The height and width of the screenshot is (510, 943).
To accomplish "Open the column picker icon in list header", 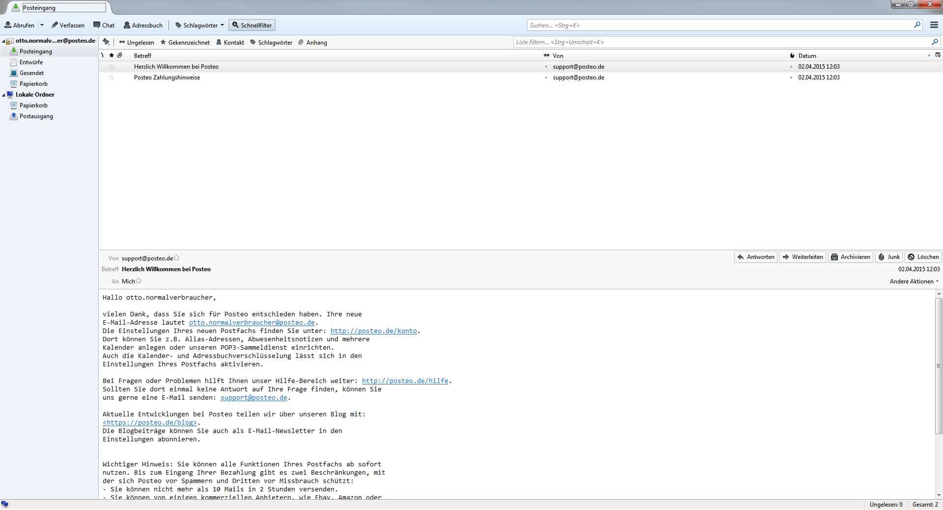I will (938, 55).
